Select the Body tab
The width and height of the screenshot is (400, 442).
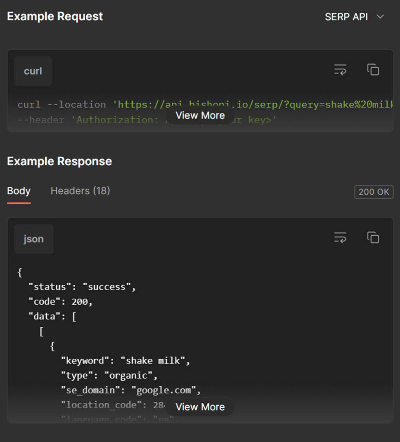coord(19,191)
